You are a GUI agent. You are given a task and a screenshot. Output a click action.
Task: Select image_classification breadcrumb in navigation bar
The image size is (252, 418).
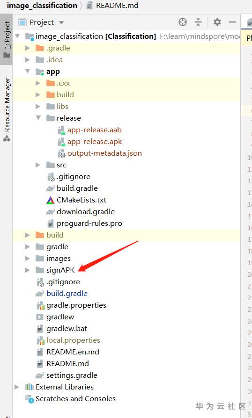(x=42, y=6)
